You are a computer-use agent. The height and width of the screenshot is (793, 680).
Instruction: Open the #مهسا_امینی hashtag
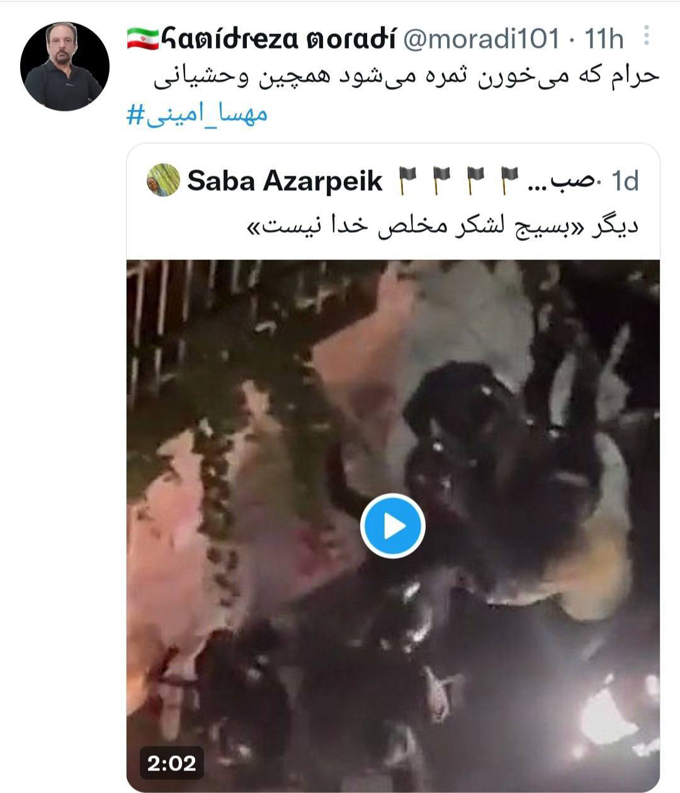pos(197,115)
